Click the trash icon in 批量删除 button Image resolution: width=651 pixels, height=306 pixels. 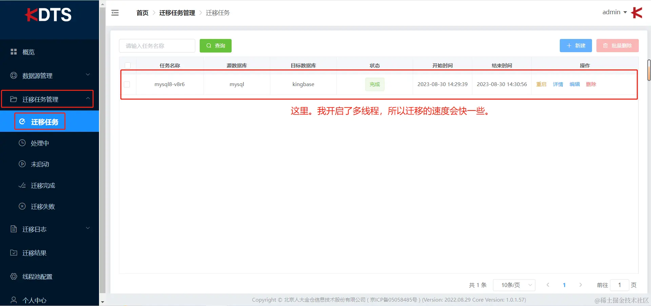pos(605,45)
